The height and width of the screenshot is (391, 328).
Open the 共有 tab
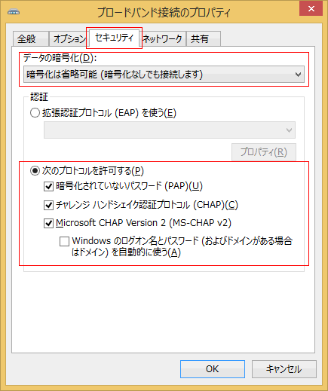pyautogui.click(x=204, y=39)
